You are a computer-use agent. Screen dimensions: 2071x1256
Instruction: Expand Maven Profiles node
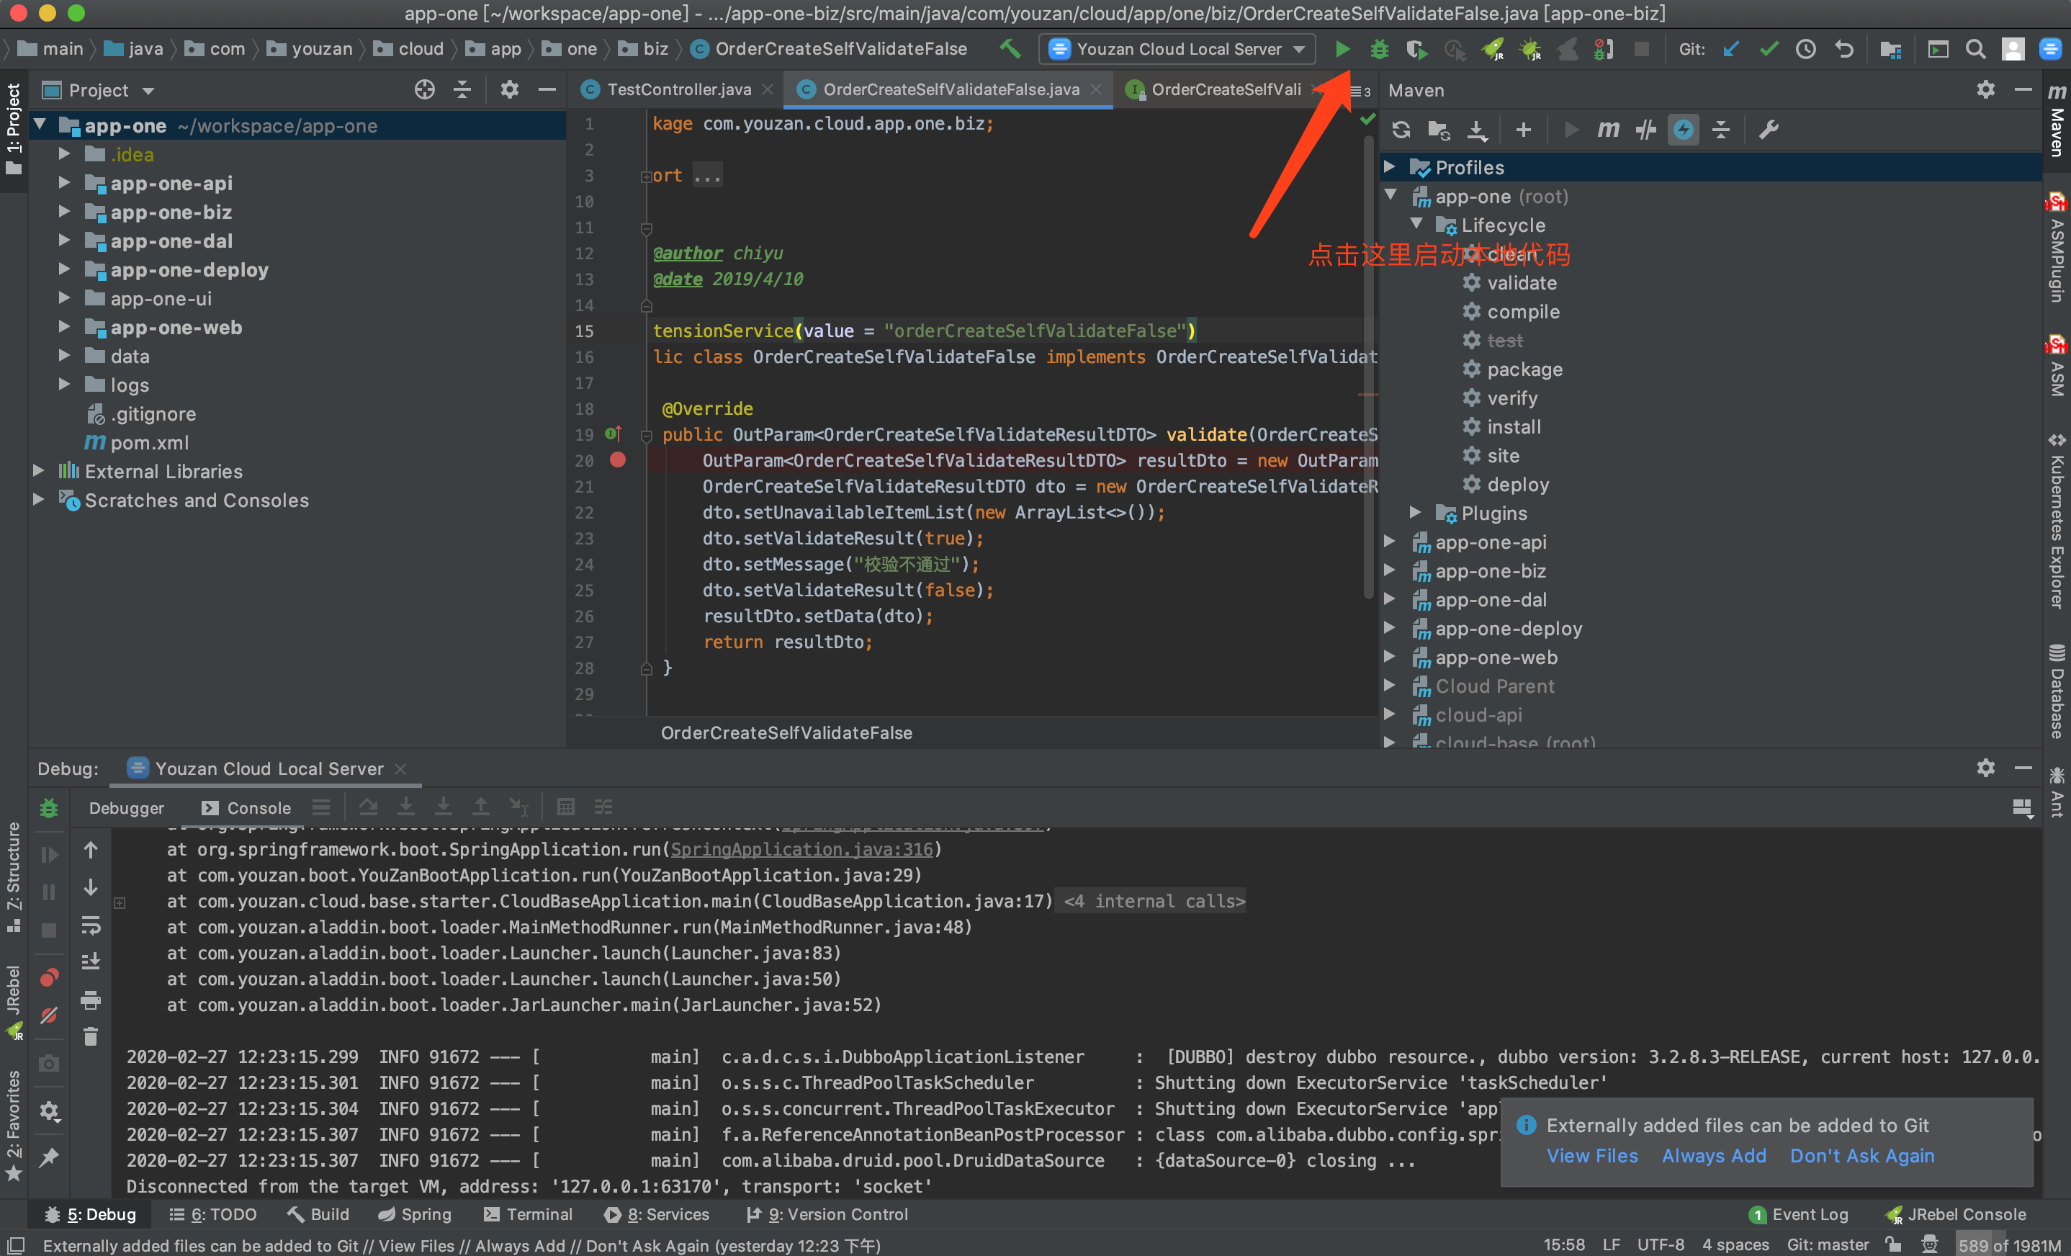click(1391, 166)
